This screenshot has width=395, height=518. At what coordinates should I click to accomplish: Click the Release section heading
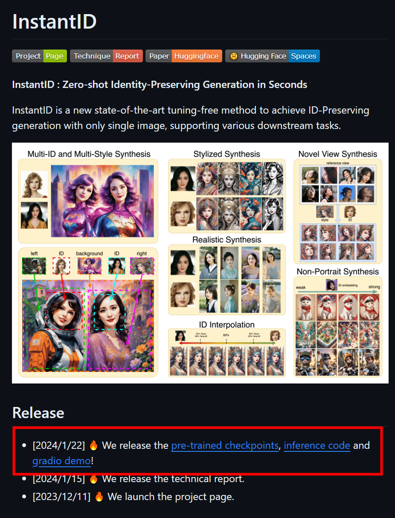coord(38,413)
